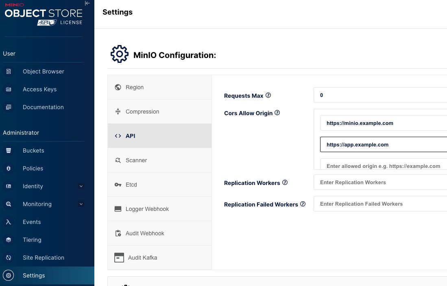Screen dimensions: 447x286
Task: Open the Compression configuration tab
Action: (159, 112)
